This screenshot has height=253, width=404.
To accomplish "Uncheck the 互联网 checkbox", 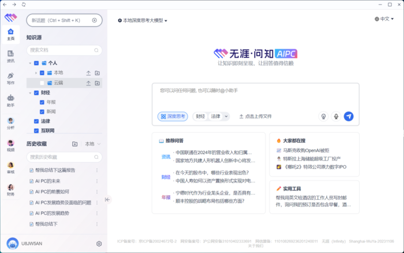I will [x=36, y=131].
